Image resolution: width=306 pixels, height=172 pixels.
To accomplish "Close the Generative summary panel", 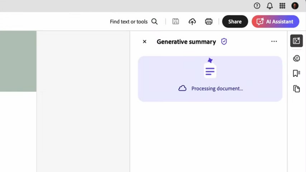I will 144,42.
